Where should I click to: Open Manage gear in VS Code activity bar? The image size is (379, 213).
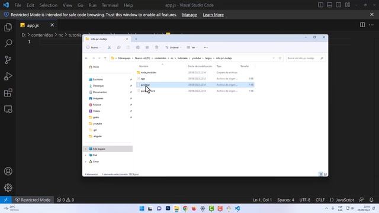tap(8, 188)
